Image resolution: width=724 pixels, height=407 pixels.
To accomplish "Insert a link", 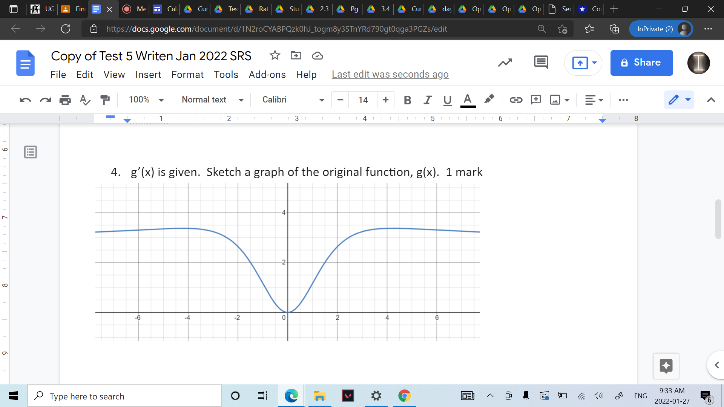I will point(516,100).
